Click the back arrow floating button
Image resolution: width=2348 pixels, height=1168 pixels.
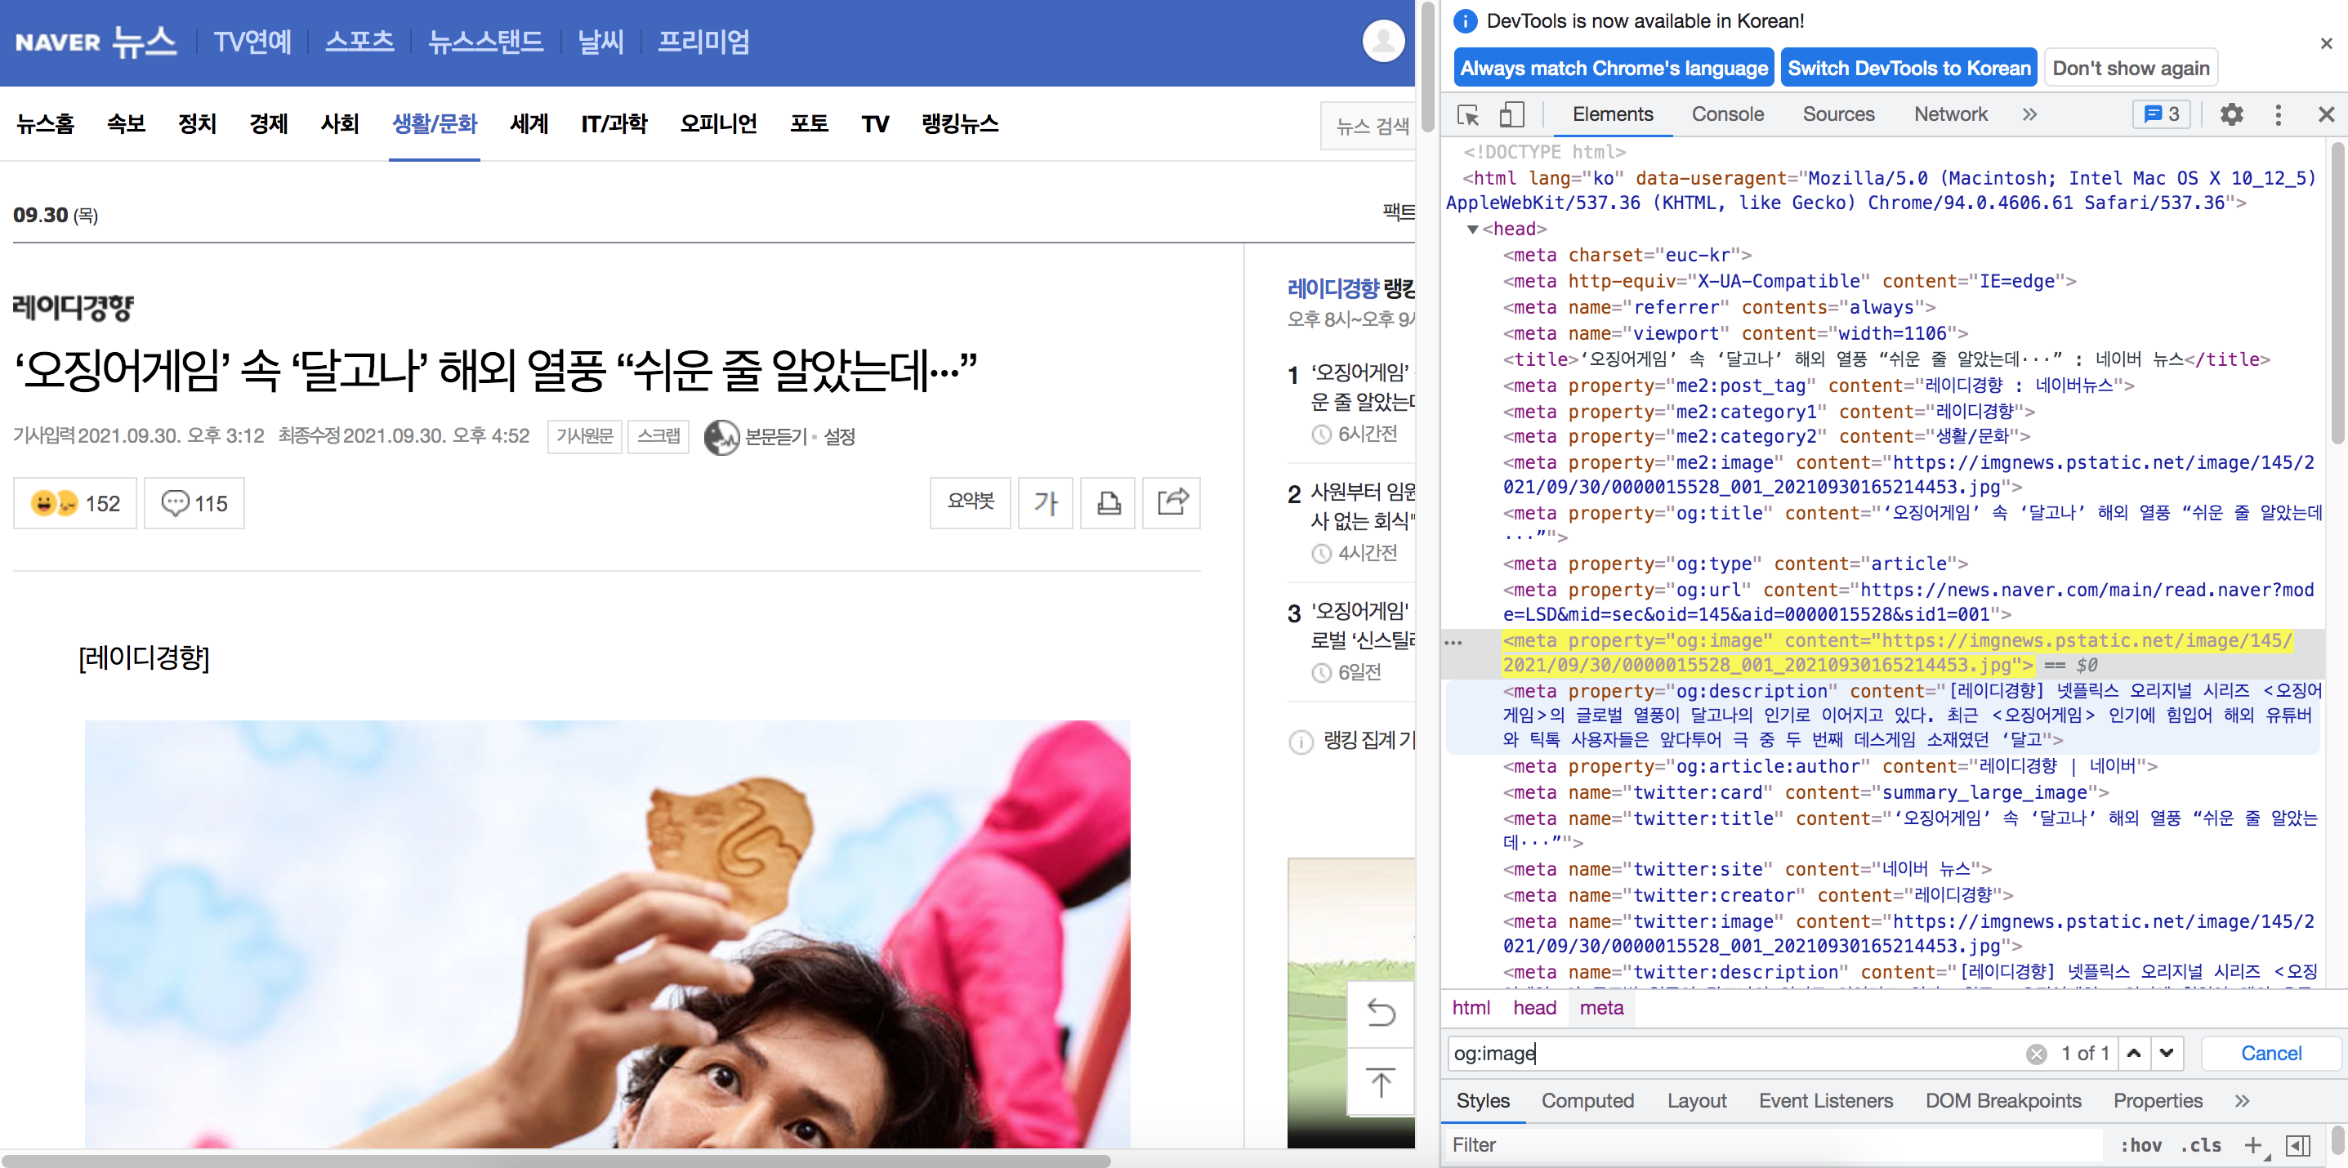point(1380,1013)
